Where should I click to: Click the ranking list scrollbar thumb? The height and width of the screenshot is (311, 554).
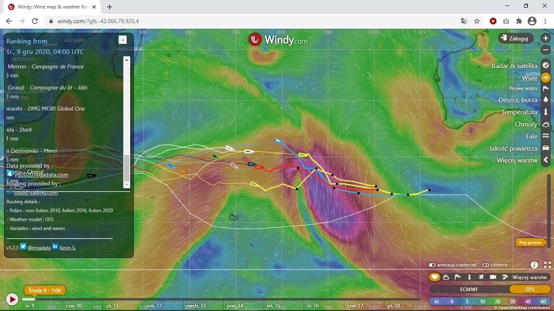(x=126, y=168)
